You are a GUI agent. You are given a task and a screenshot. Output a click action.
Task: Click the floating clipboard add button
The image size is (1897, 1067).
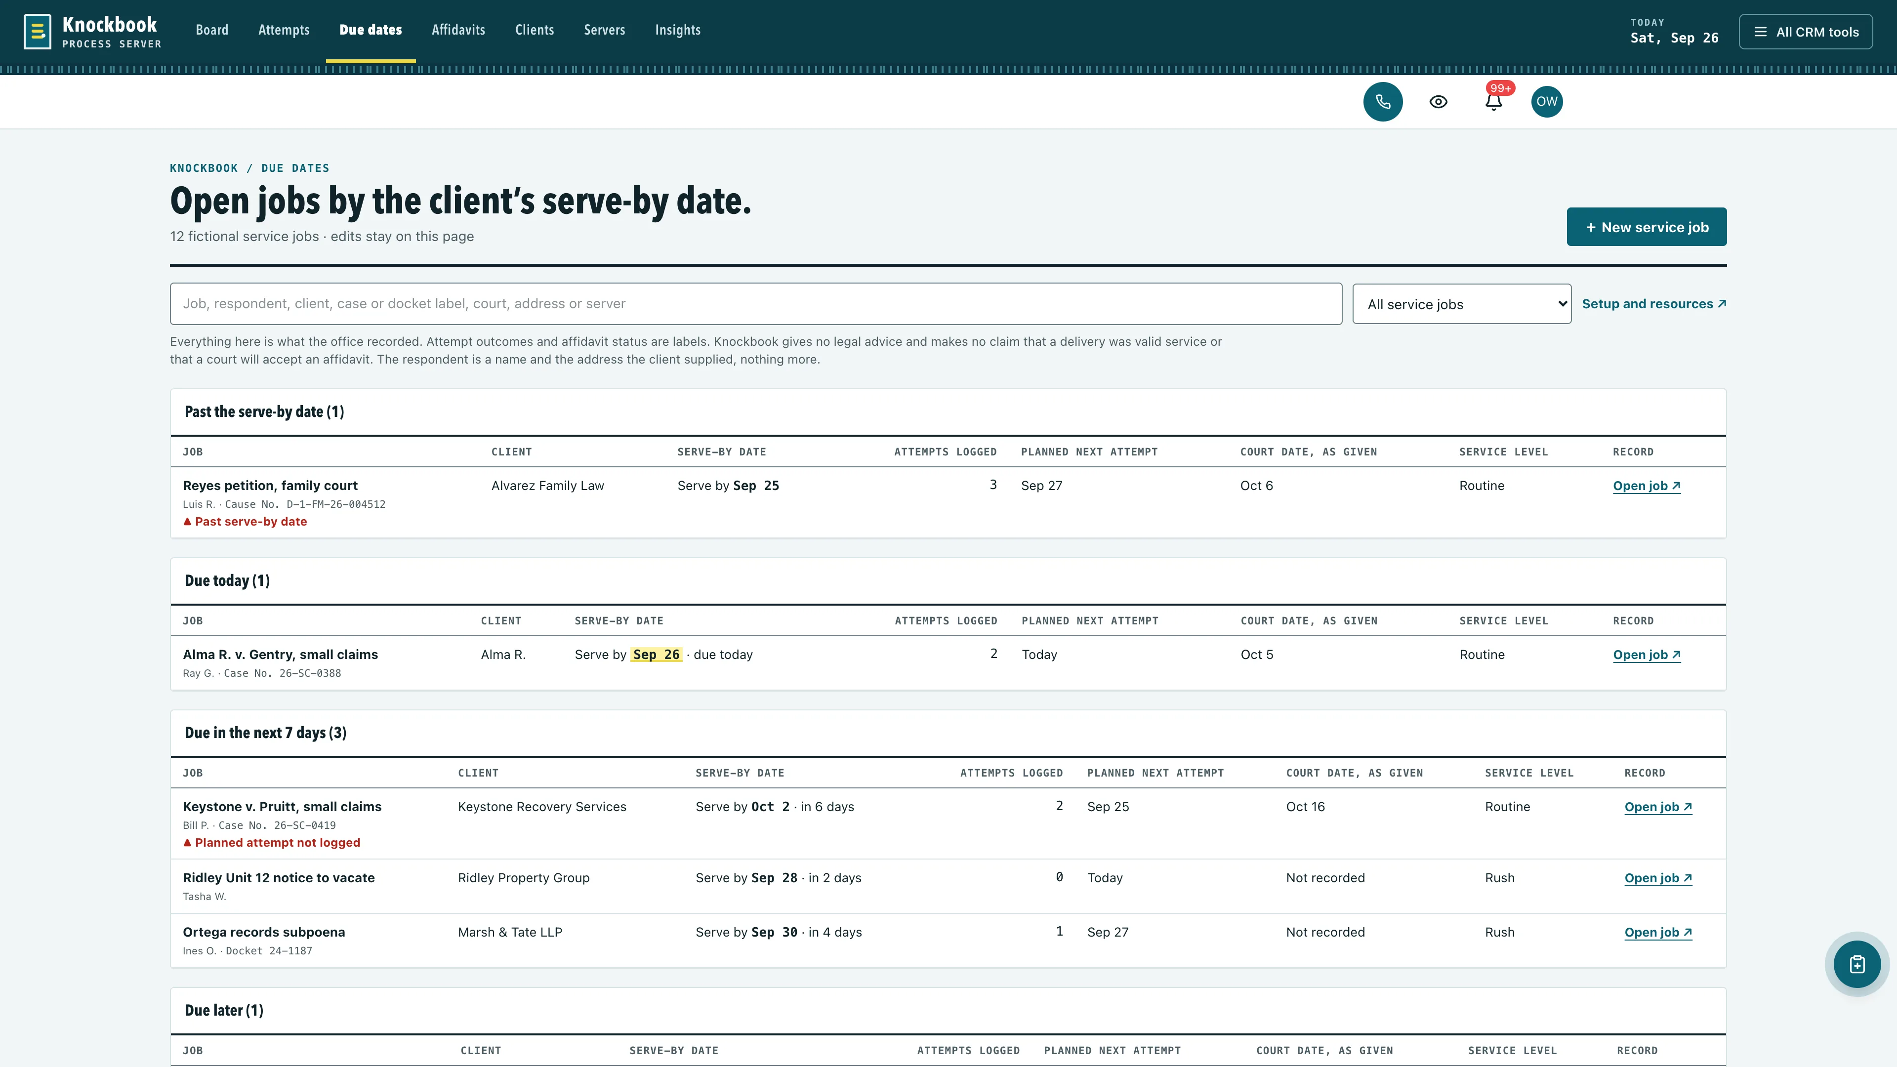coord(1856,964)
